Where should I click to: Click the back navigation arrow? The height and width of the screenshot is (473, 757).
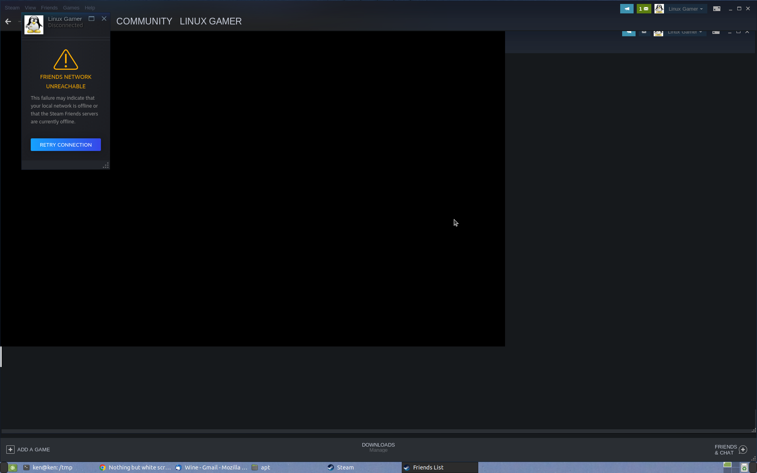click(8, 22)
